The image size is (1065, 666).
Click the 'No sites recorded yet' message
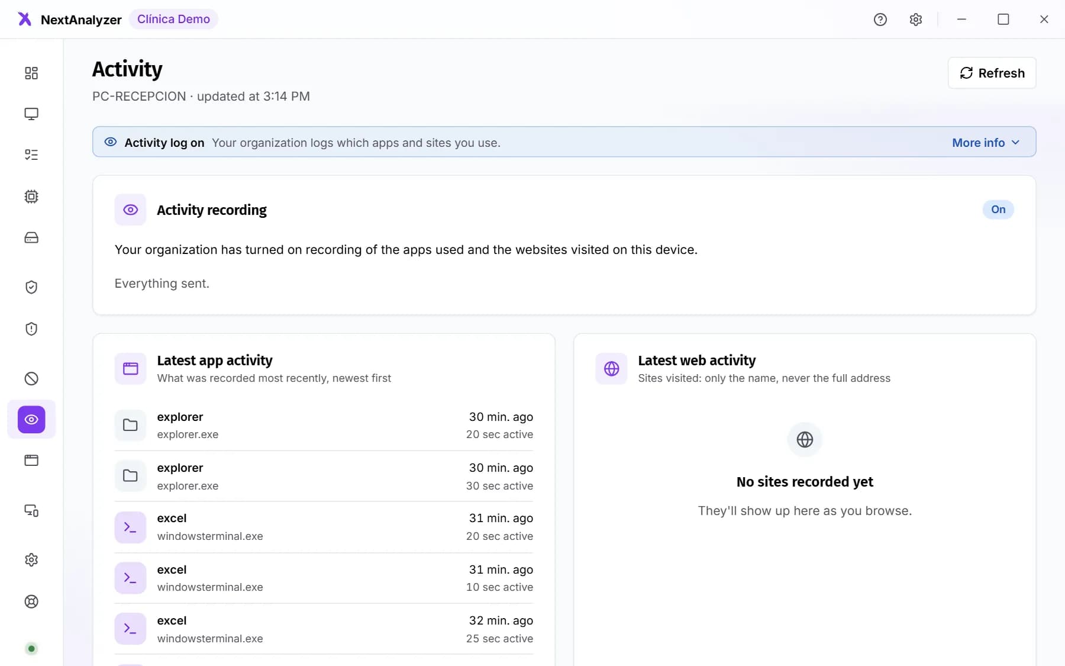coord(805,482)
